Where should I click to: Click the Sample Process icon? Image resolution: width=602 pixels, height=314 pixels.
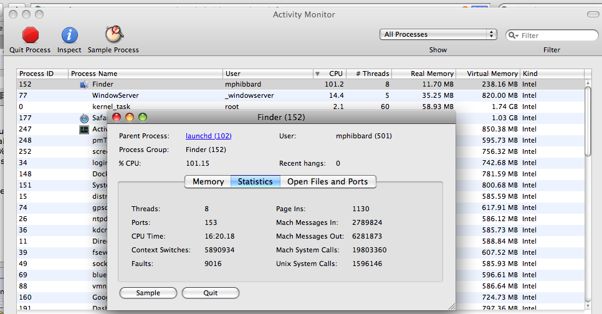coord(114,34)
